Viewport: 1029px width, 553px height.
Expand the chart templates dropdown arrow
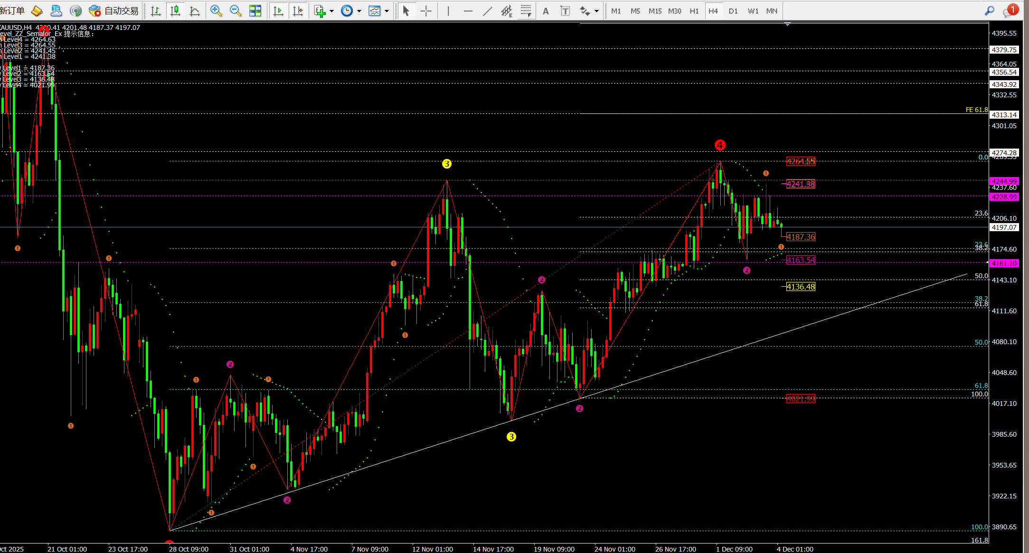point(387,11)
